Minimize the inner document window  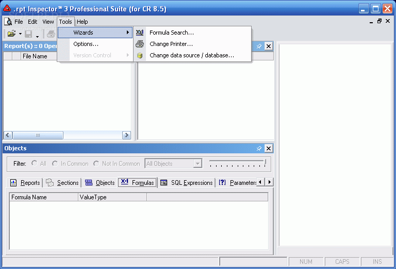pos(371,22)
